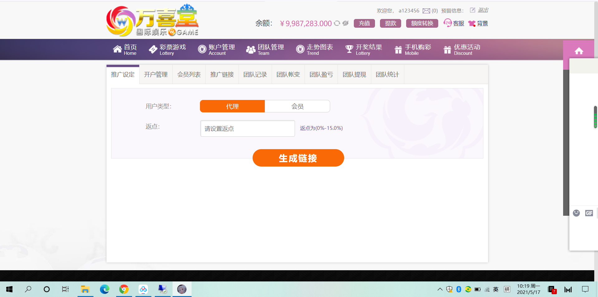
Task: Open the mail inbox envelope icon
Action: 426,11
